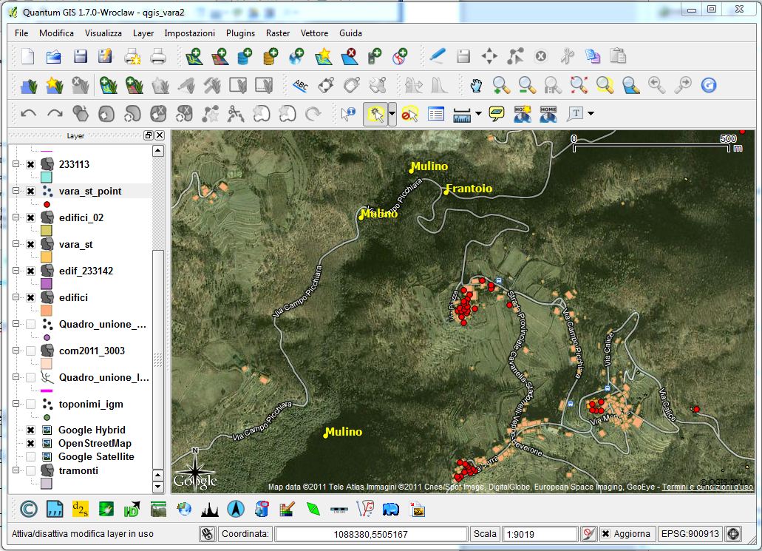This screenshot has height=551, width=762.
Task: Select the Zoom out tool
Action: point(527,86)
